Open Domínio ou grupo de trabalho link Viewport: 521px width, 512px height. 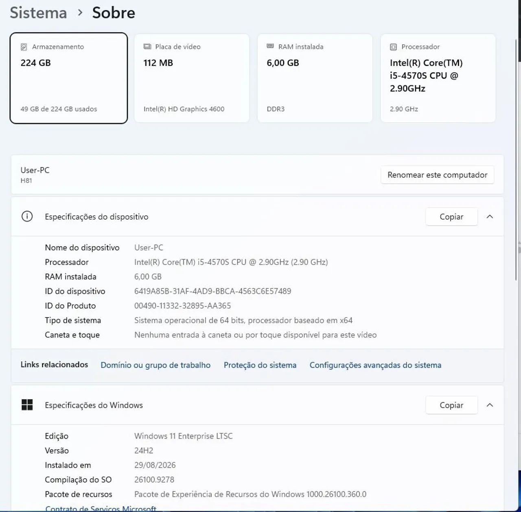tap(155, 365)
